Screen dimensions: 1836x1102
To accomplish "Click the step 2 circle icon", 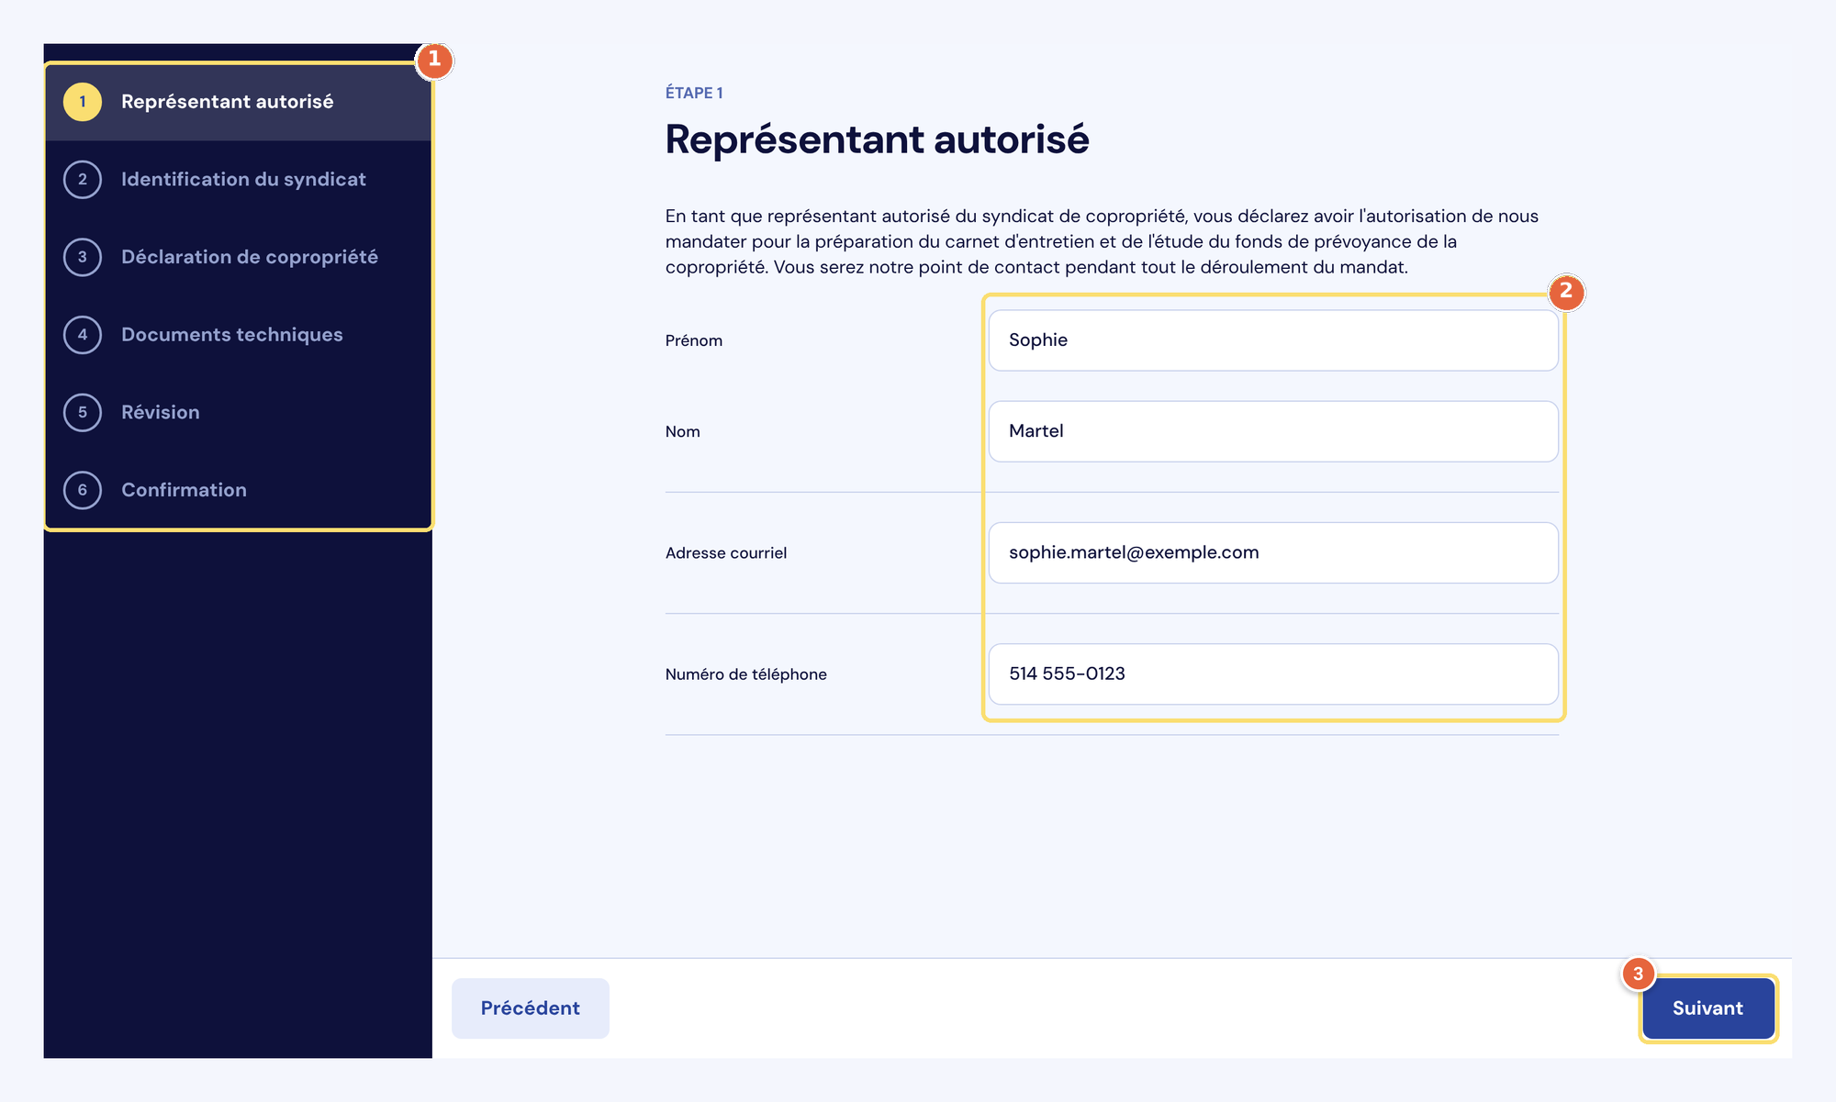I will 83,180.
